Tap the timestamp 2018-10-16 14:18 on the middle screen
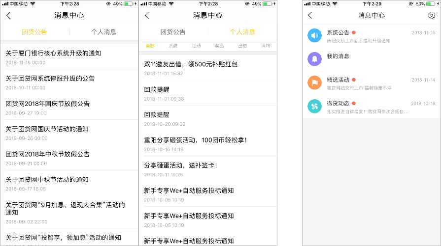441x246 pixels. [x=164, y=150]
